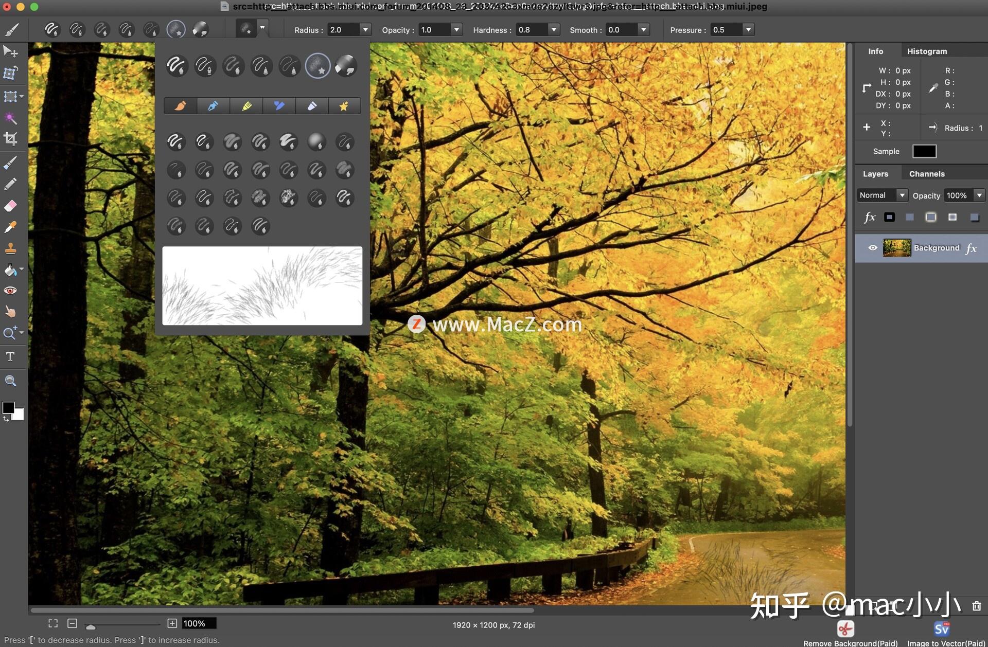Activate the Magic Wand tool

click(x=11, y=119)
